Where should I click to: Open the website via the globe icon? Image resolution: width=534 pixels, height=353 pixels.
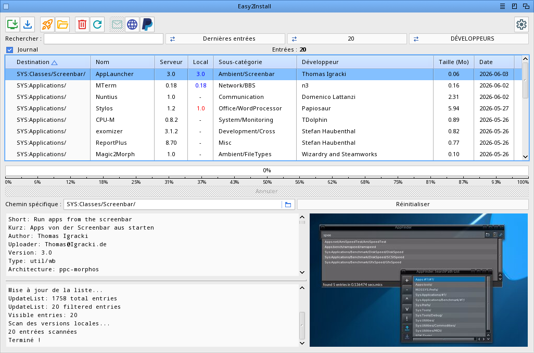point(132,24)
